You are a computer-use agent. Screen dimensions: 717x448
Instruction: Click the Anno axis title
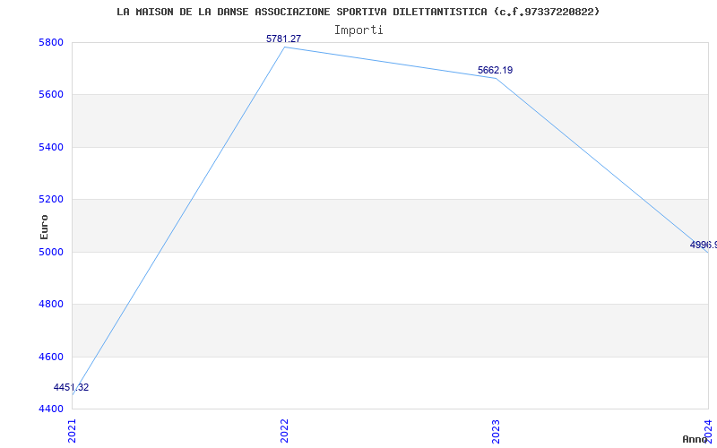(x=695, y=439)
